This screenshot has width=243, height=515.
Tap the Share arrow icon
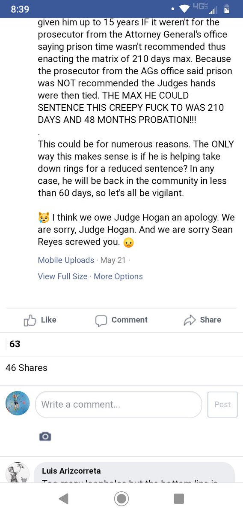[x=189, y=320]
